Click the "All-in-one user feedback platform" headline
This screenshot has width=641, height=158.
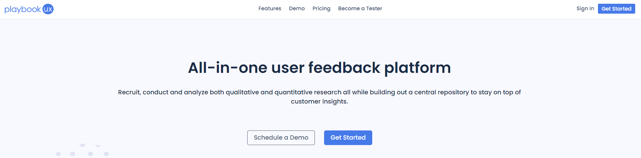[x=319, y=67]
